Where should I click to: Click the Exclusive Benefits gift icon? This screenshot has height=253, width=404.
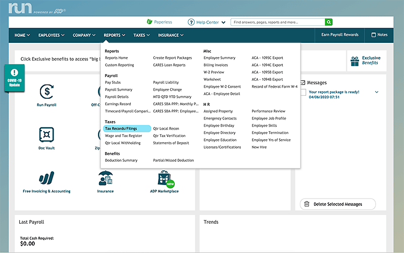click(x=355, y=61)
